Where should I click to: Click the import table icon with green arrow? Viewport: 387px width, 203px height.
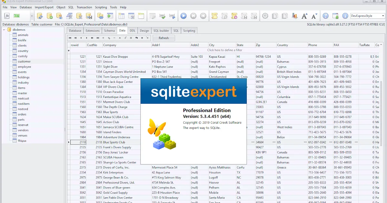tap(110, 16)
